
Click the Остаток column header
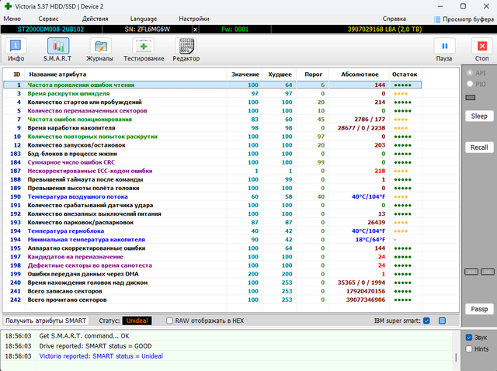tap(405, 75)
